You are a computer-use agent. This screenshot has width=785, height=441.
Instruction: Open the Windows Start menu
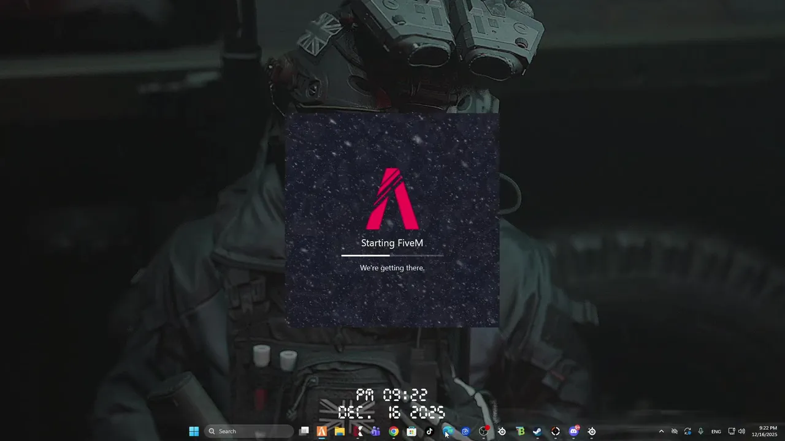coord(194,431)
